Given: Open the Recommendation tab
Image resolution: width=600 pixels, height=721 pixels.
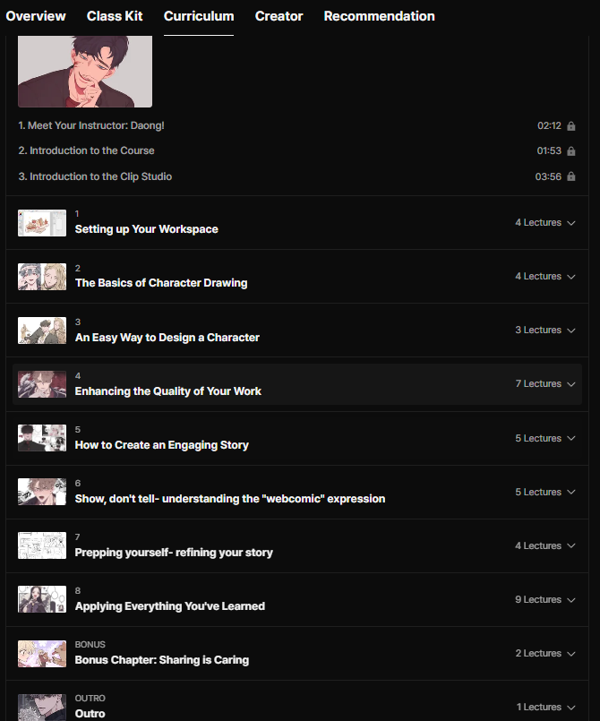Looking at the screenshot, I should [x=379, y=16].
